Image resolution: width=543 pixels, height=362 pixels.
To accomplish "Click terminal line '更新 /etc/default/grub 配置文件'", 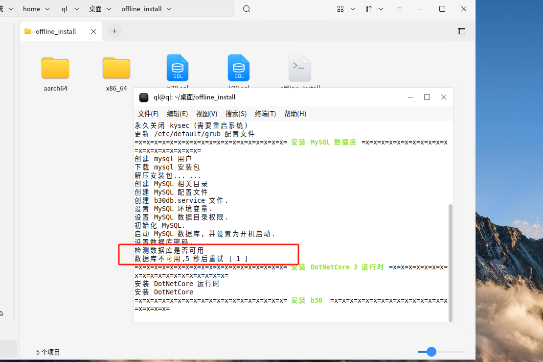I will (x=195, y=134).
